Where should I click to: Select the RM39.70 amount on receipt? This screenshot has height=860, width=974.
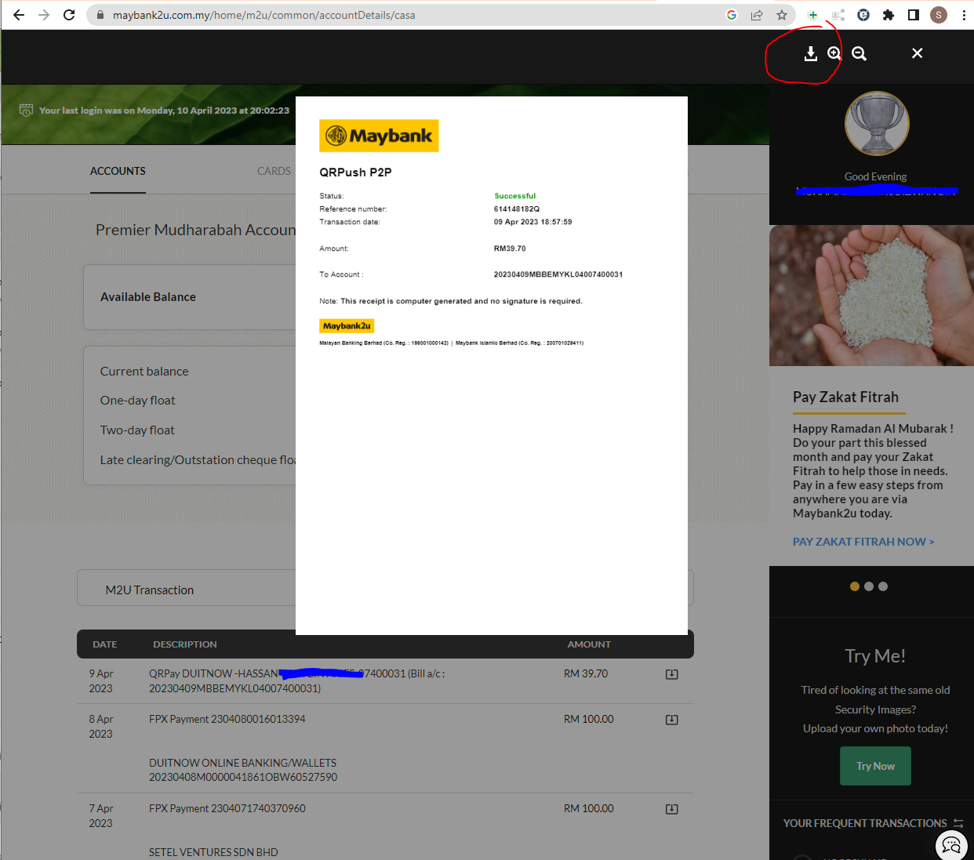point(510,249)
